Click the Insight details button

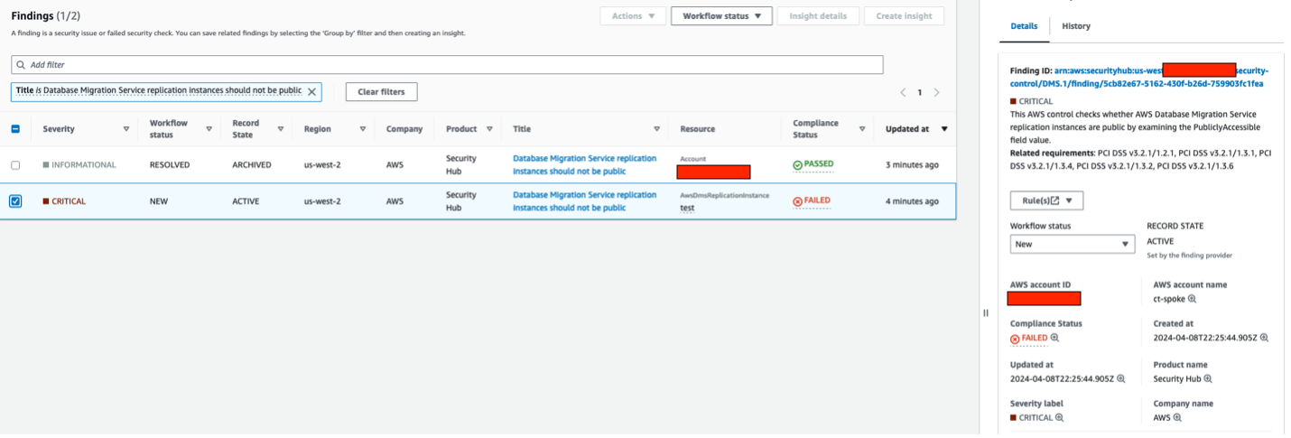(x=818, y=15)
